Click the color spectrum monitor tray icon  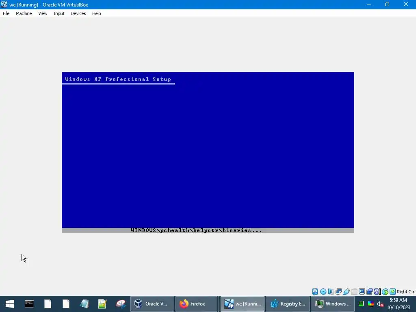pyautogui.click(x=370, y=304)
